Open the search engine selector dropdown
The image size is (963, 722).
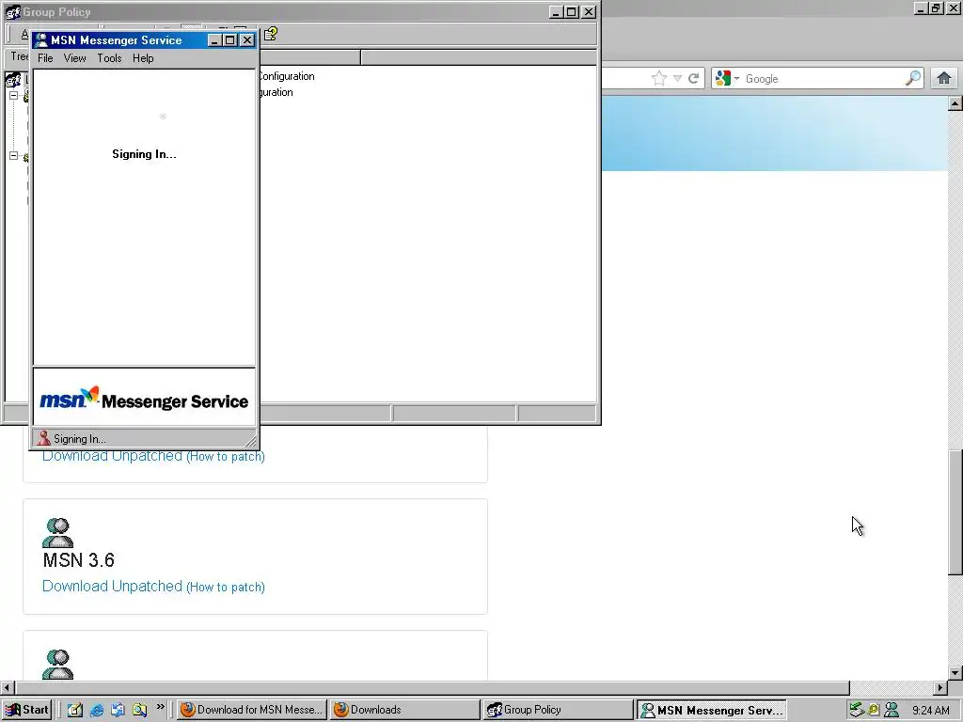coord(727,78)
